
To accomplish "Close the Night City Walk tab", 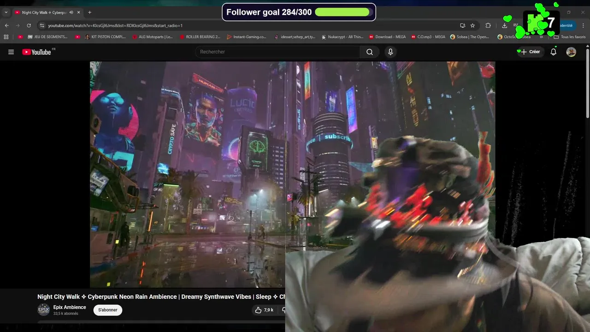I will pyautogui.click(x=79, y=12).
